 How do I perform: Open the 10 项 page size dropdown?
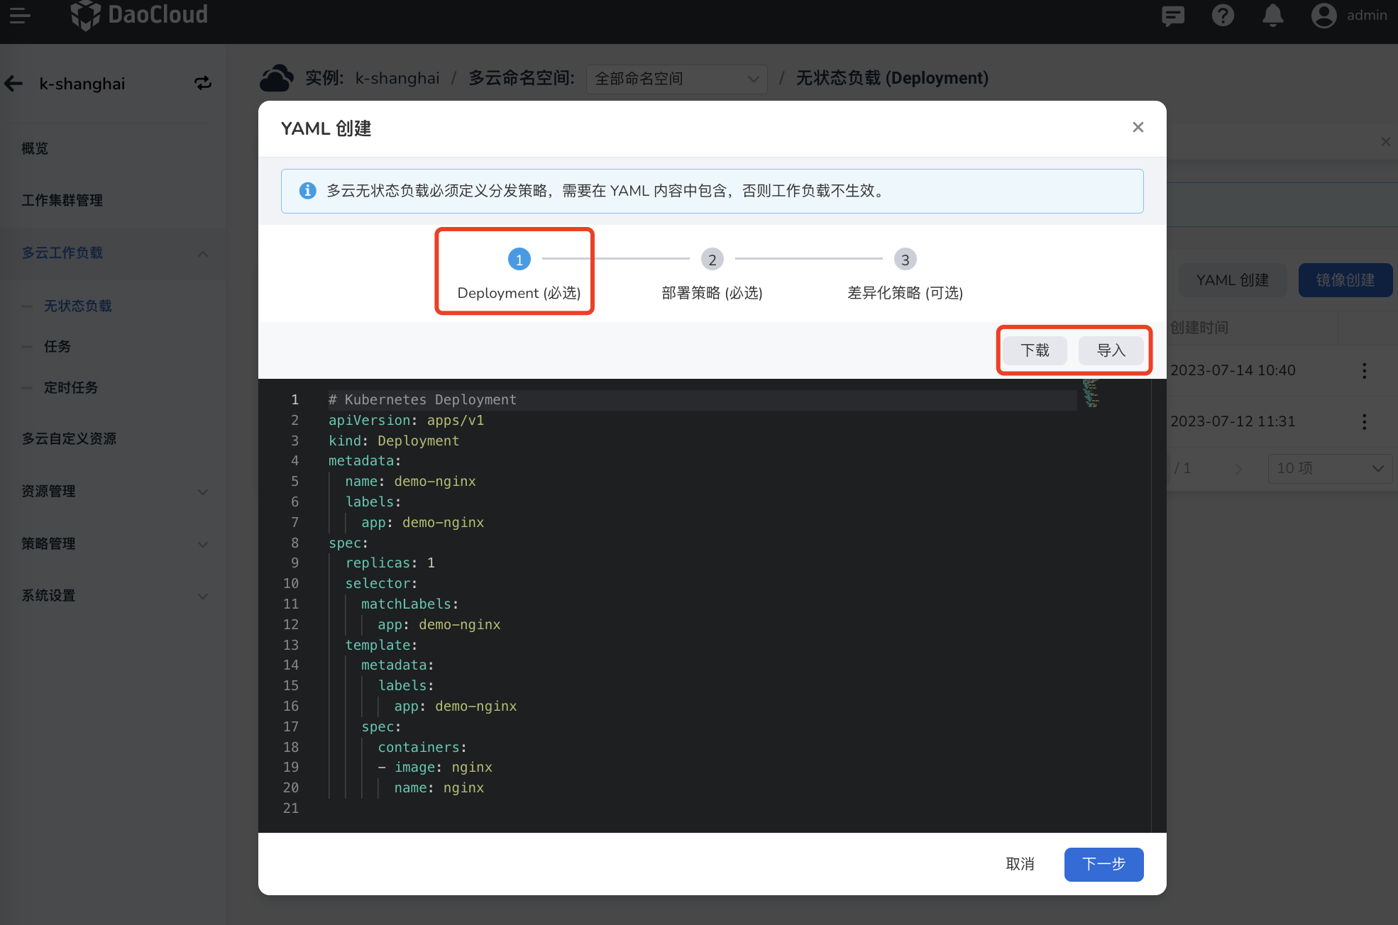tap(1329, 468)
